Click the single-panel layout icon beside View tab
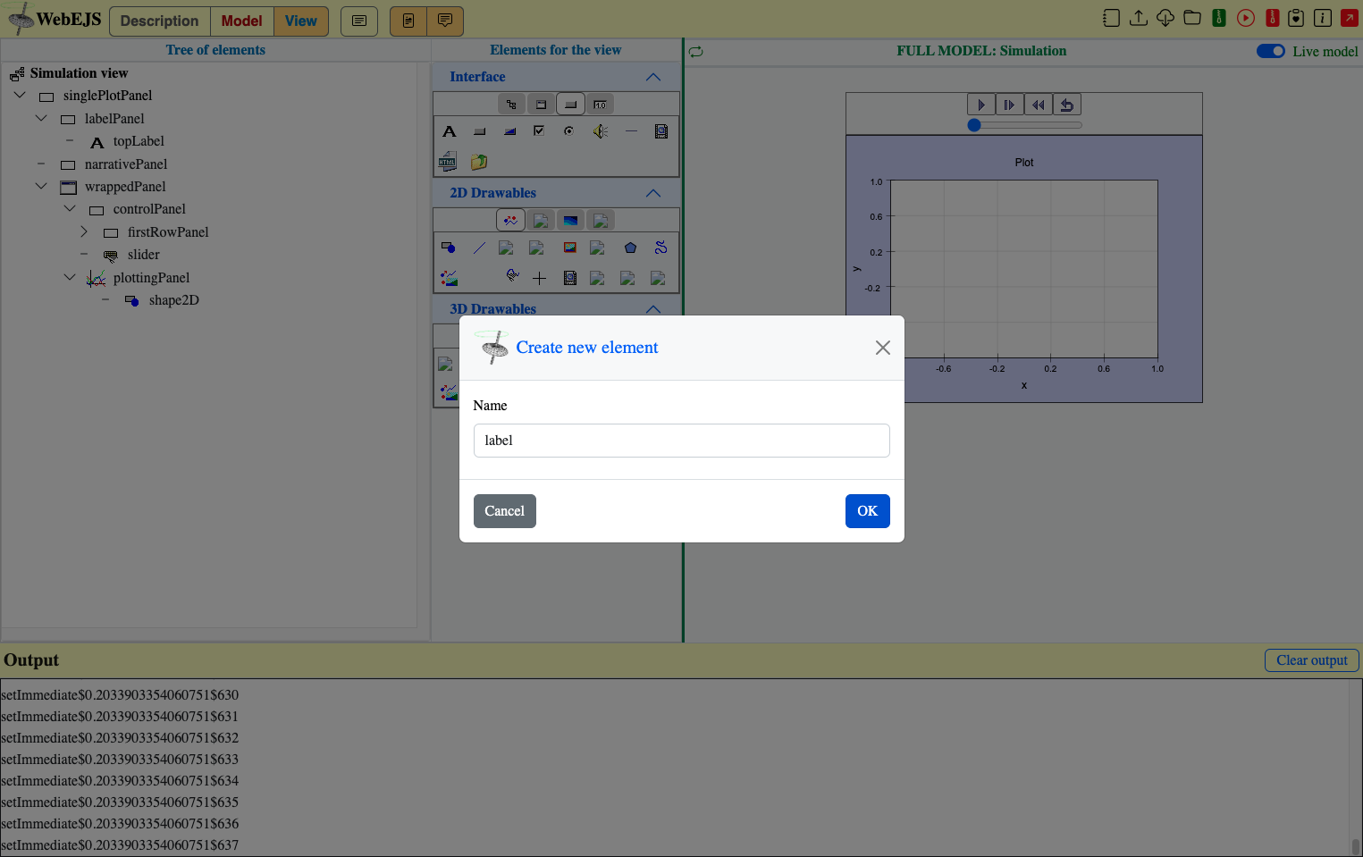 click(x=359, y=21)
